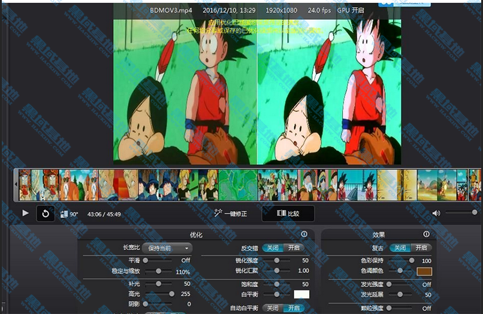Click the 0 value beside 阴影

[189, 304]
